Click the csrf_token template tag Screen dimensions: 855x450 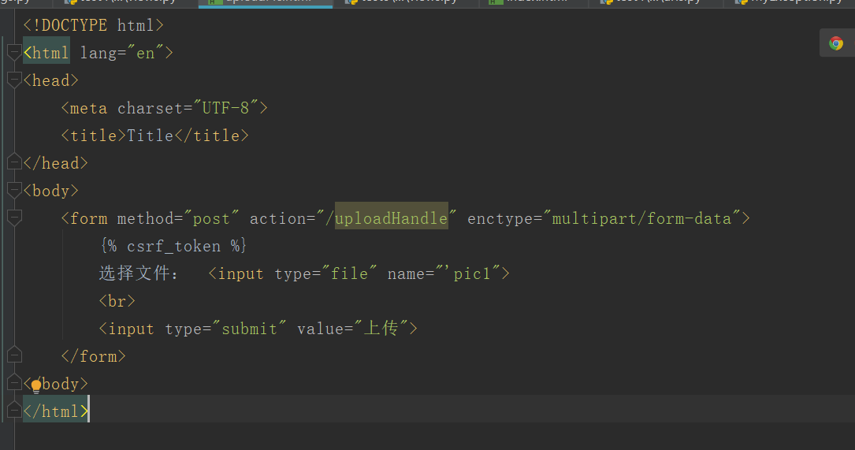(173, 246)
